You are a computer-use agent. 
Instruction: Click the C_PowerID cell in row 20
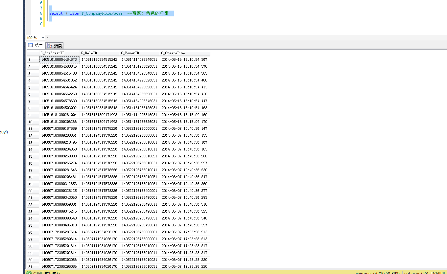[x=140, y=191]
